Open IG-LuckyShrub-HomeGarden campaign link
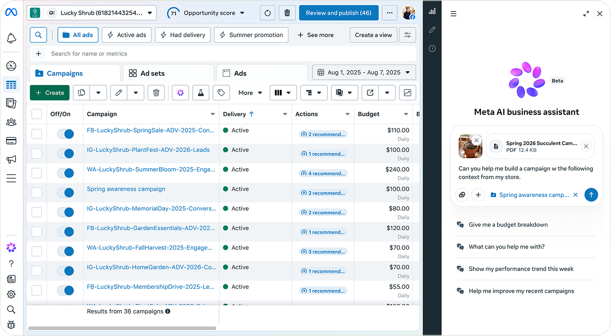This screenshot has width=611, height=336. tap(151, 267)
